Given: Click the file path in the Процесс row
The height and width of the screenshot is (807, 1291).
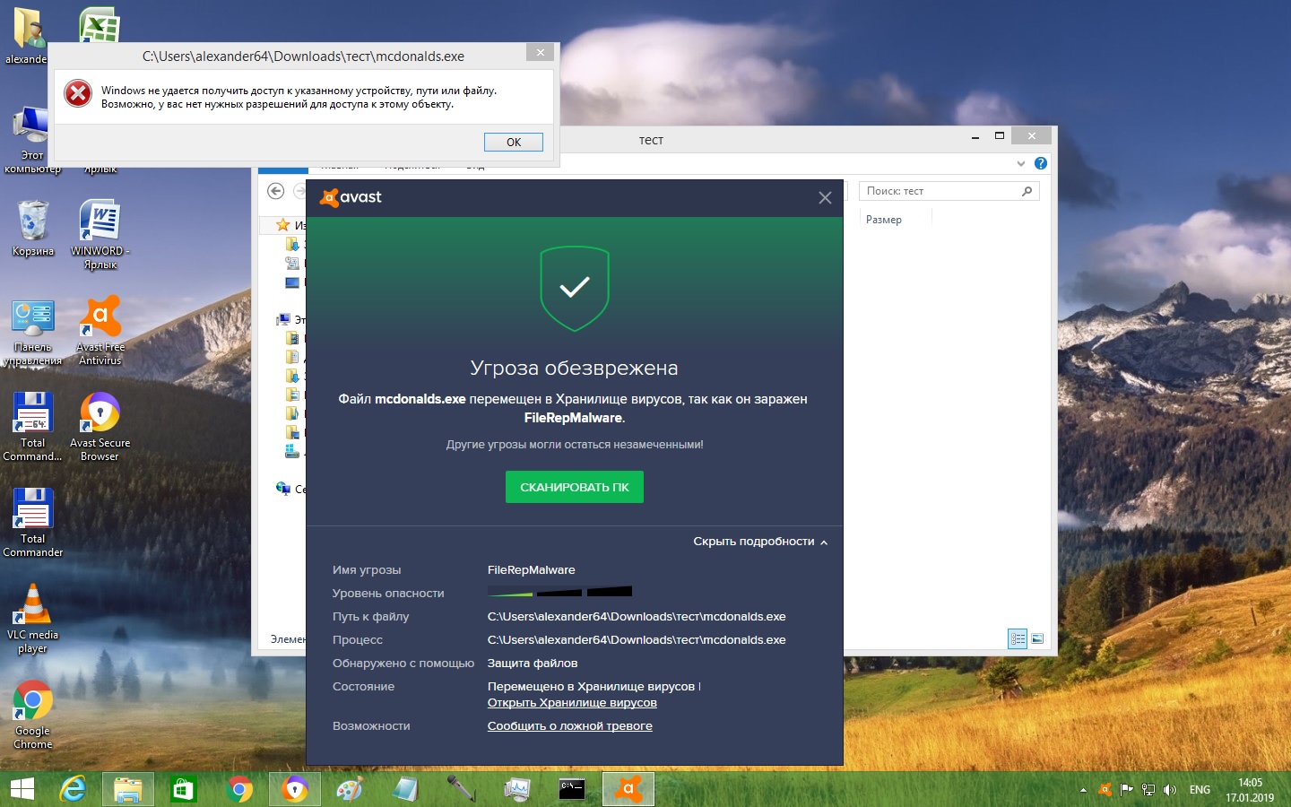Looking at the screenshot, I should (637, 640).
